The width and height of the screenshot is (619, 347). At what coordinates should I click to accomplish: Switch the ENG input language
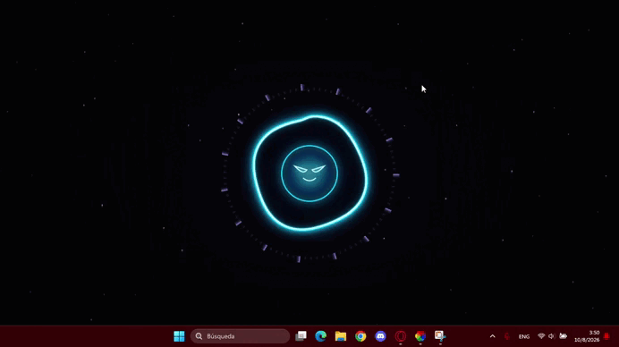[x=524, y=336]
